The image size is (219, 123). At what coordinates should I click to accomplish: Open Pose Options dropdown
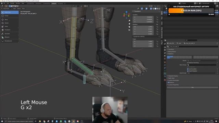click(157, 6)
